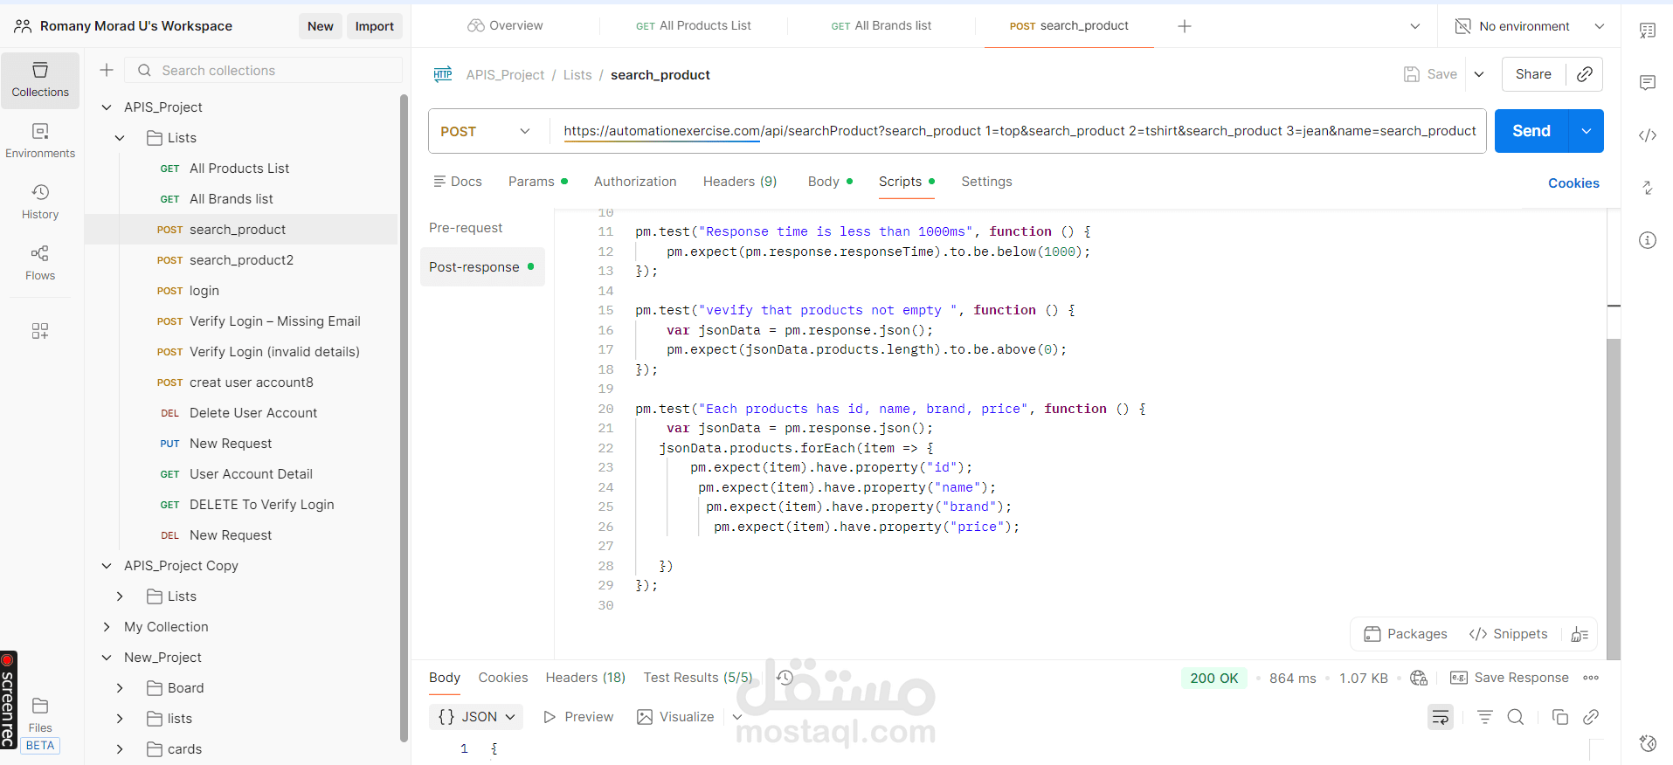Open the request info icon in right sidebar
Image resolution: width=1673 pixels, height=765 pixels.
point(1648,240)
